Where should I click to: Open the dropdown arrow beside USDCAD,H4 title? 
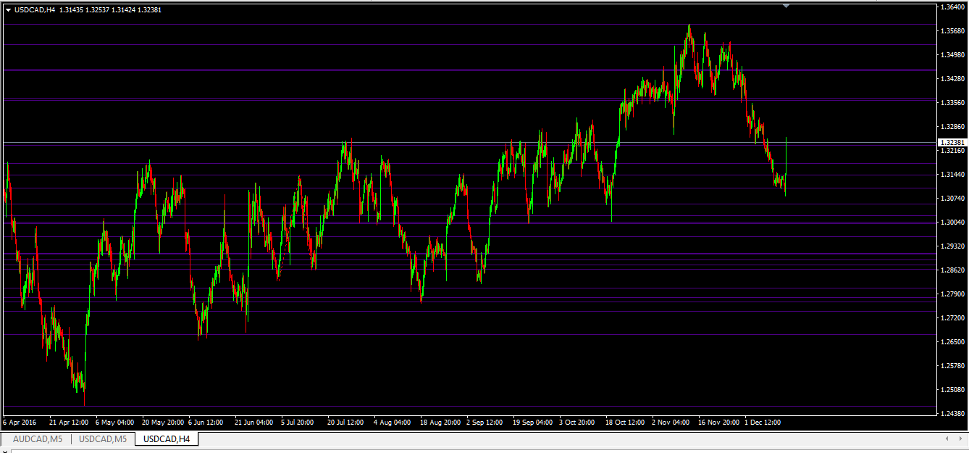pyautogui.click(x=8, y=9)
